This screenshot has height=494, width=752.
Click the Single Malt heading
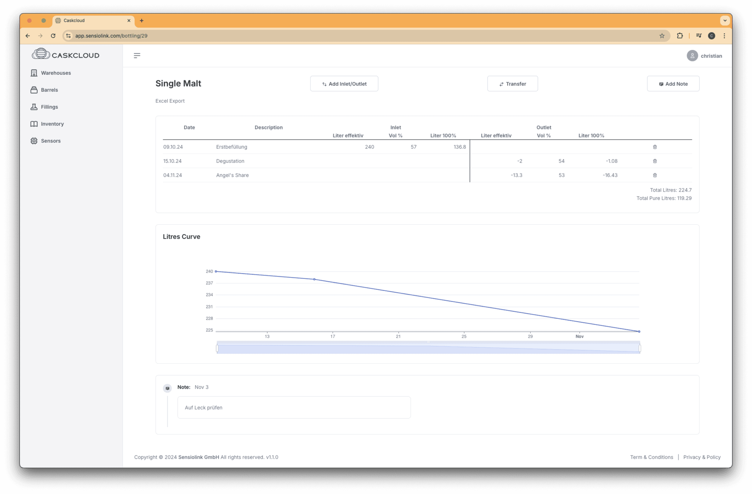click(178, 83)
